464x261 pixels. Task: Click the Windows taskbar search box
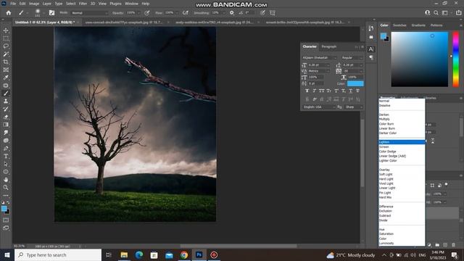tap(58, 254)
